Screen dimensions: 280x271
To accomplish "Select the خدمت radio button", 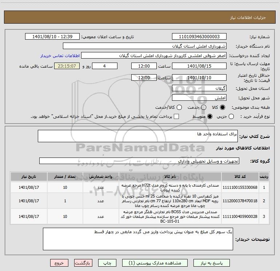I will point(203,107).
